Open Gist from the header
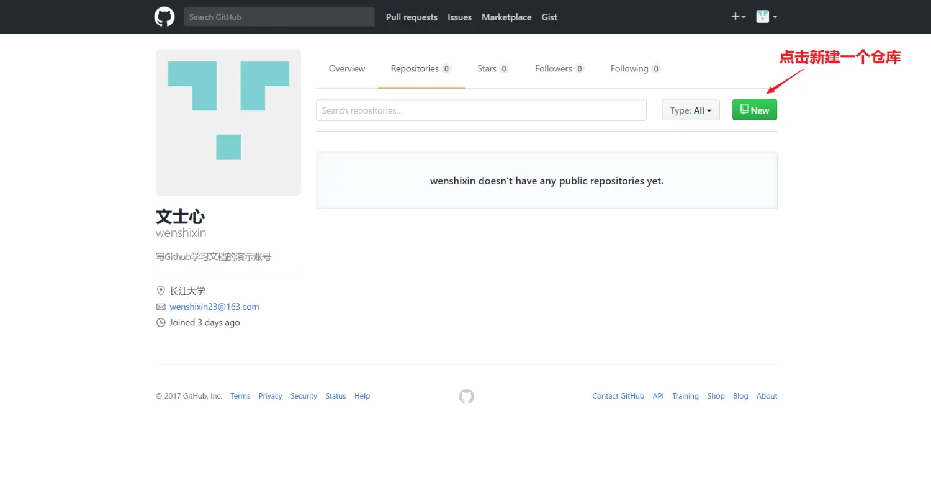Image resolution: width=931 pixels, height=491 pixels. coord(549,17)
